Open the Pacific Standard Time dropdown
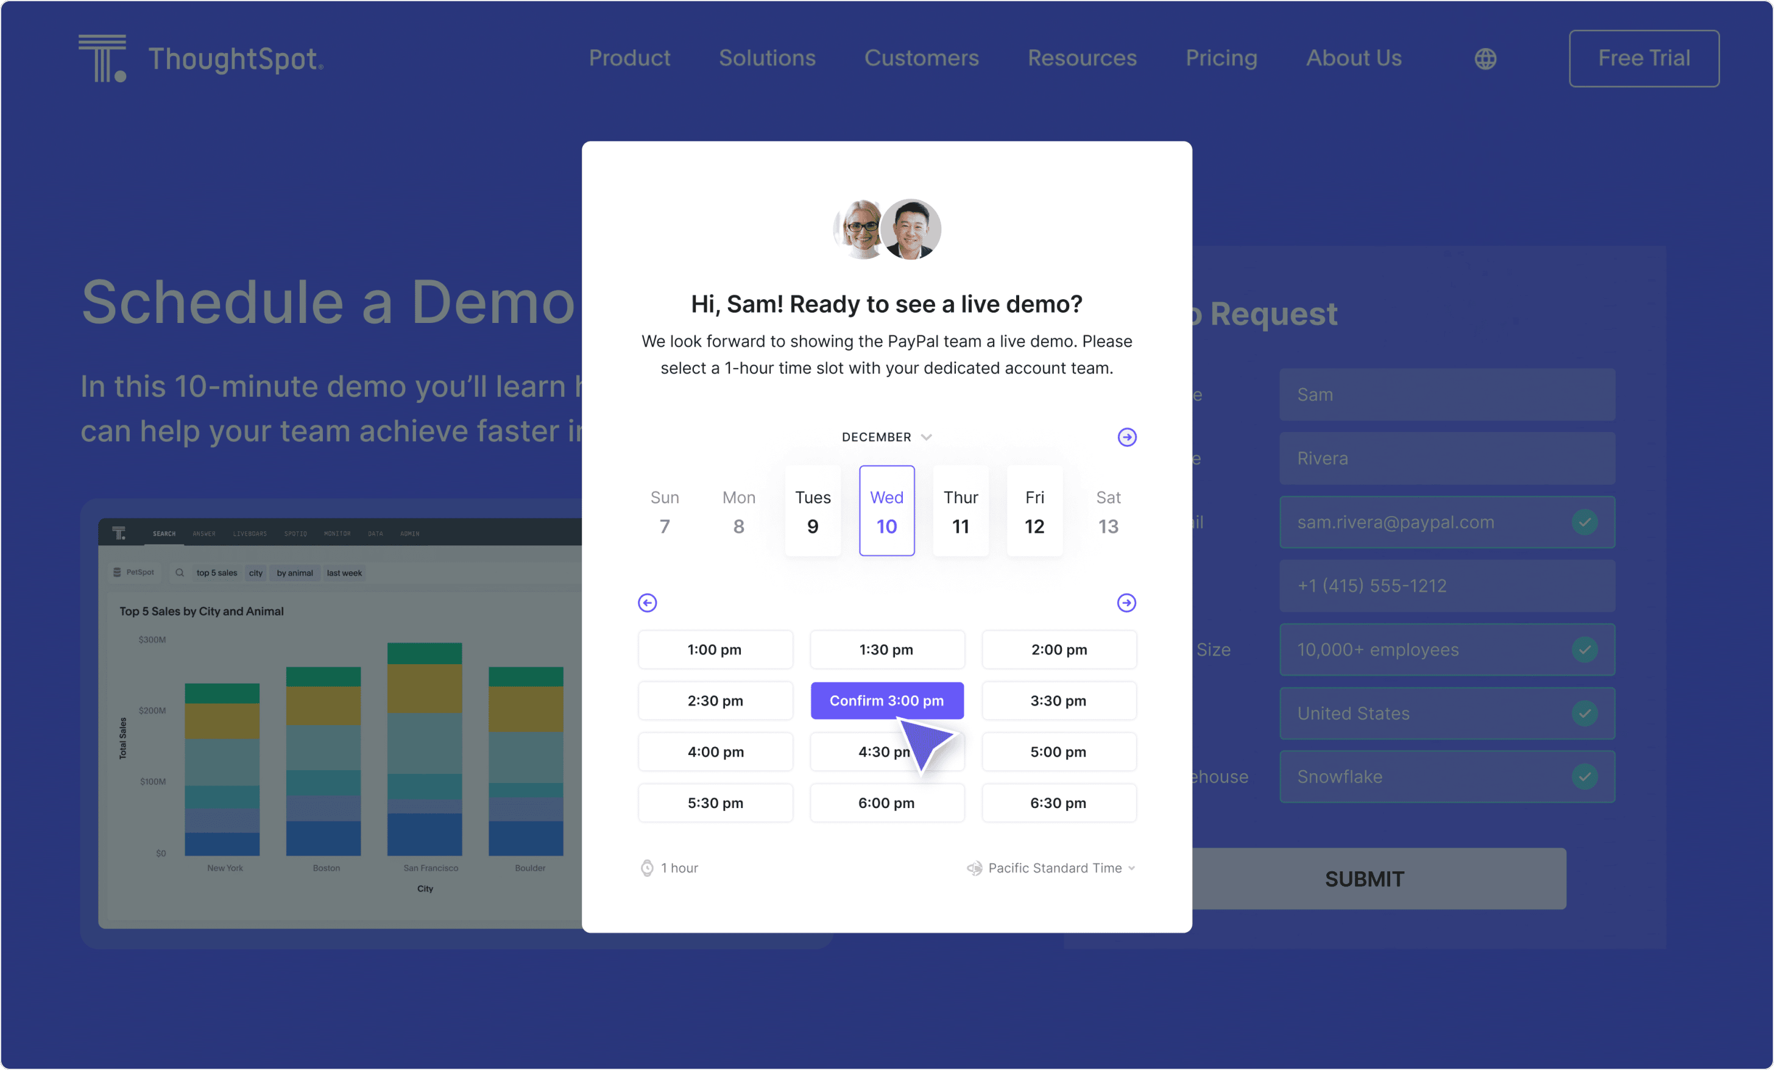 (x=1051, y=868)
